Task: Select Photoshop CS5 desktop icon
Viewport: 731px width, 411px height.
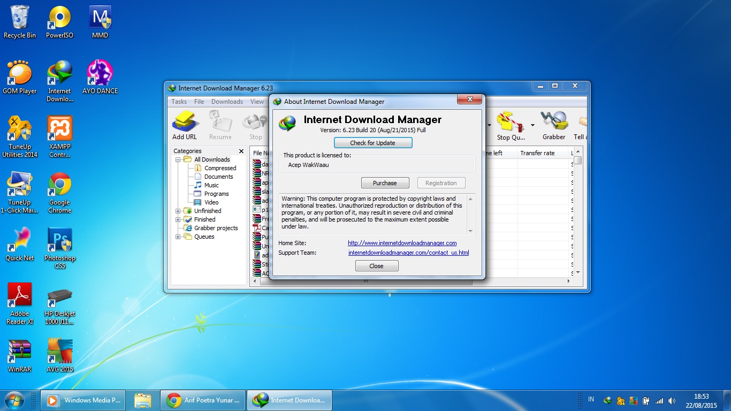Action: pos(59,248)
